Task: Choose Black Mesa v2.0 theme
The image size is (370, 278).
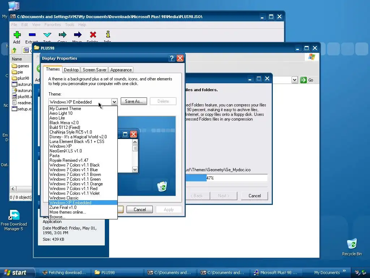Action: [x=83, y=123]
